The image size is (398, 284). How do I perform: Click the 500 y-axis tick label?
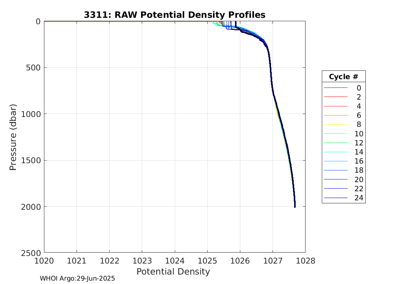(x=33, y=68)
